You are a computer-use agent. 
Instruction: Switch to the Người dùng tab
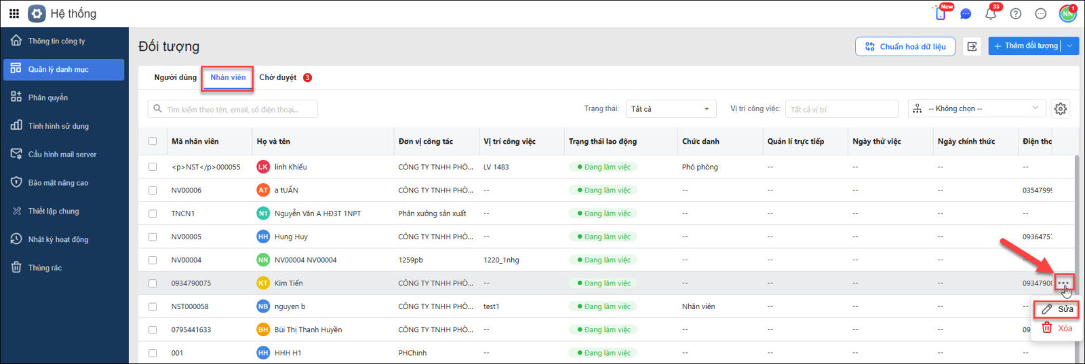[x=175, y=77]
